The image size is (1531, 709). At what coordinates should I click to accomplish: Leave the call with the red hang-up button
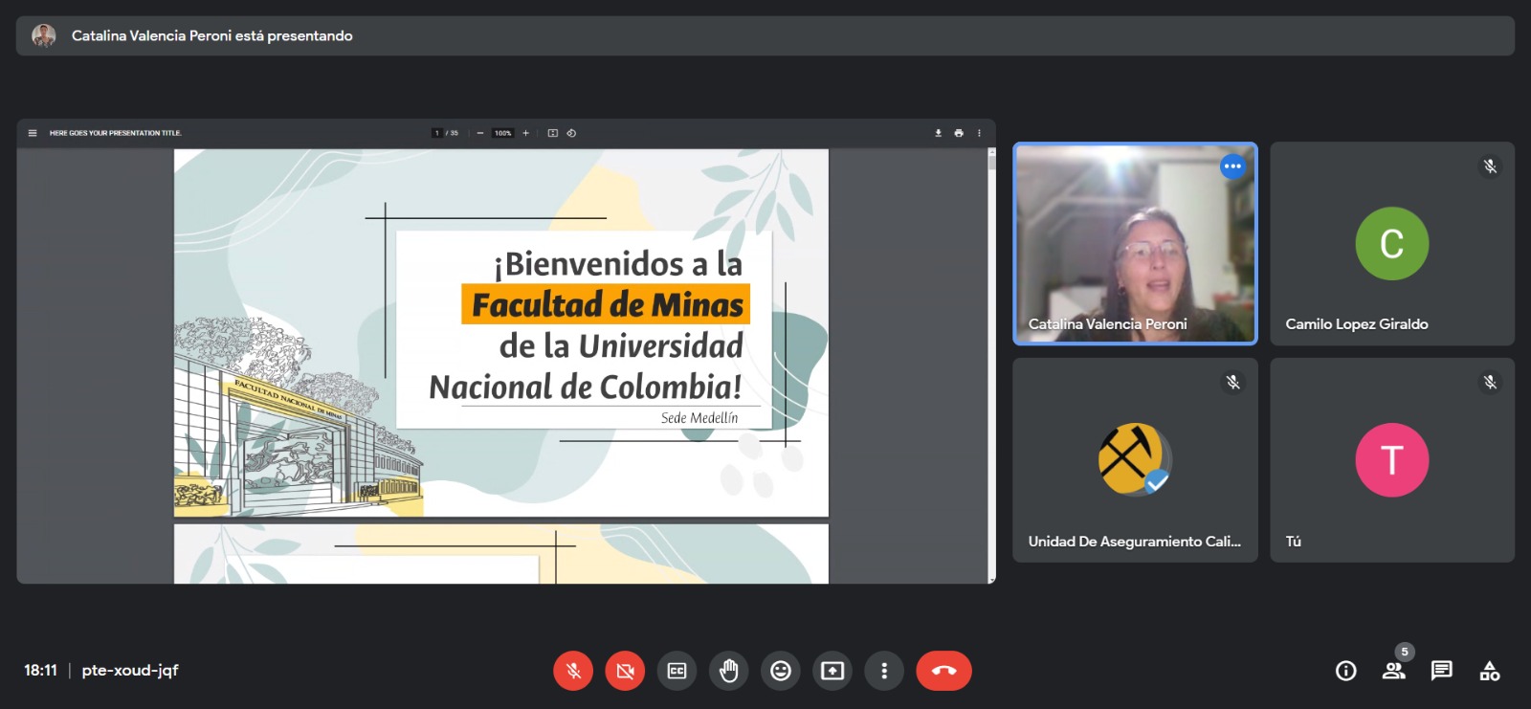(943, 671)
